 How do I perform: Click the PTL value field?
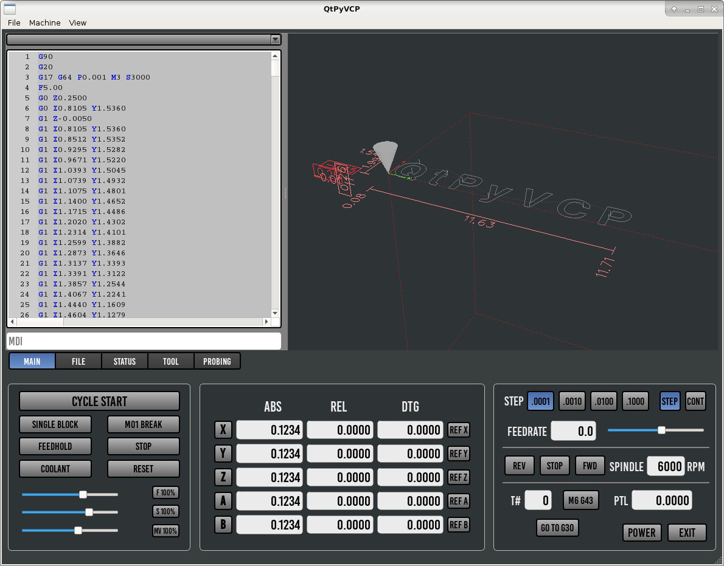point(662,500)
